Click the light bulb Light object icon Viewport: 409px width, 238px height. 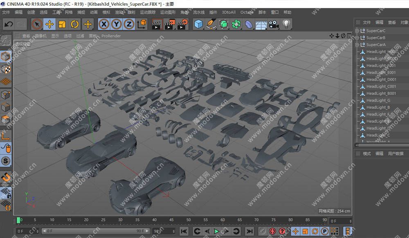pyautogui.click(x=286, y=24)
